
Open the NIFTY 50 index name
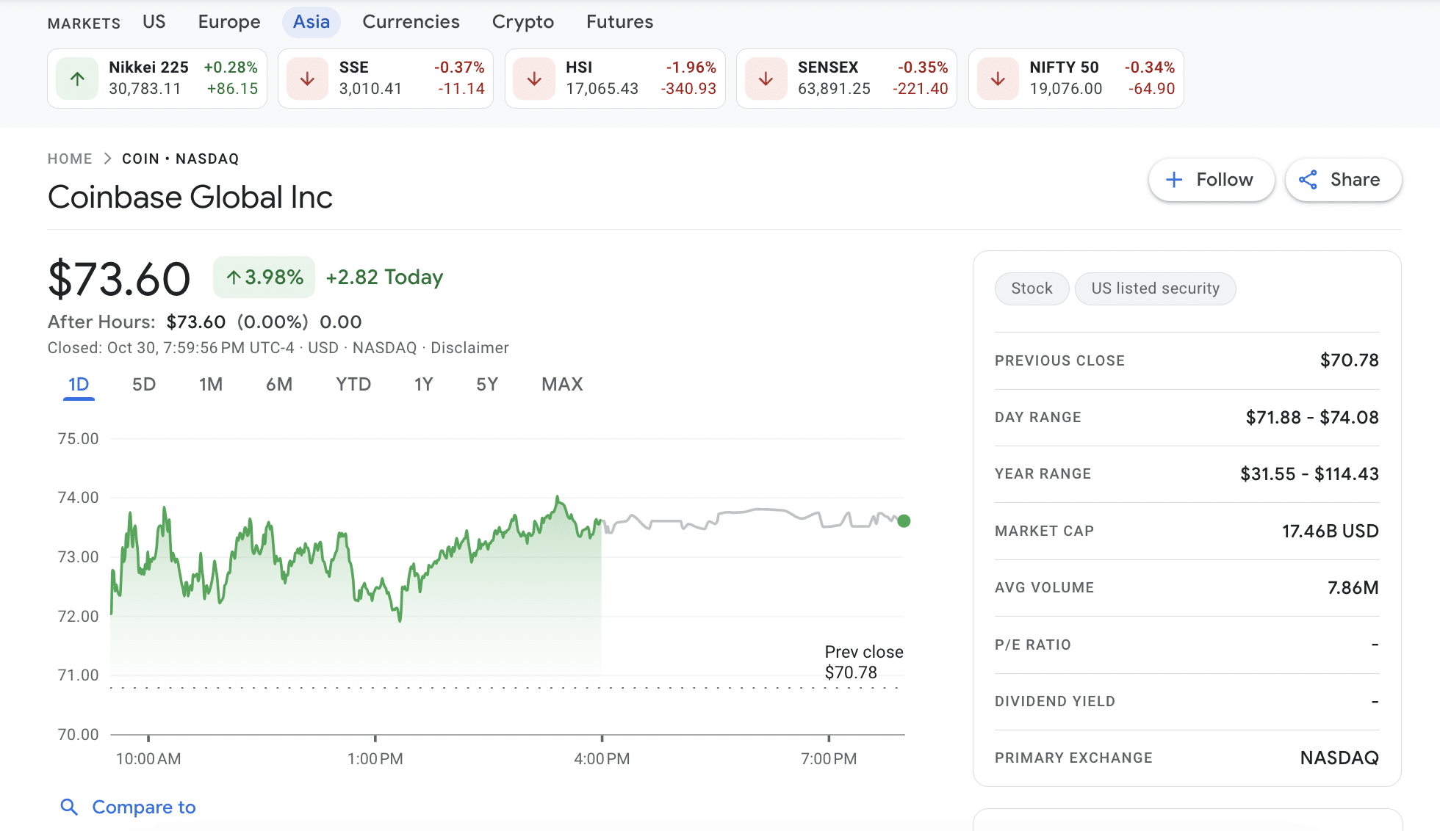pyautogui.click(x=1064, y=68)
